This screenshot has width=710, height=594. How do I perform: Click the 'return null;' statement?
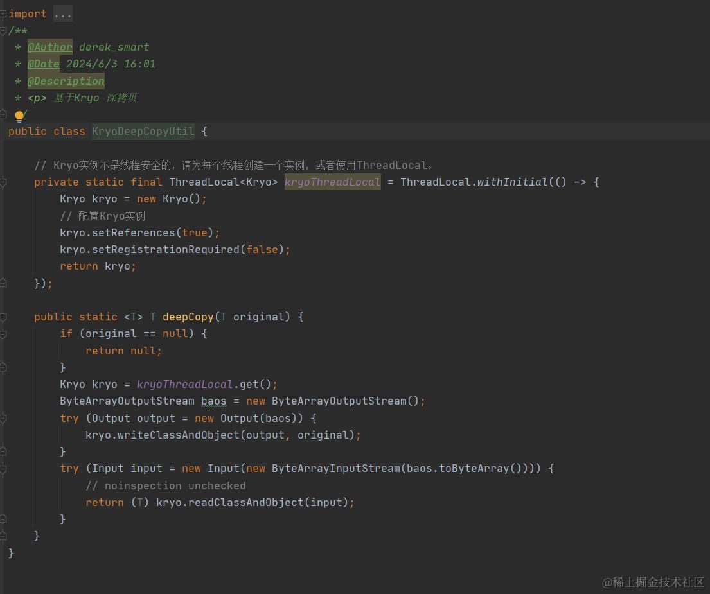click(123, 351)
